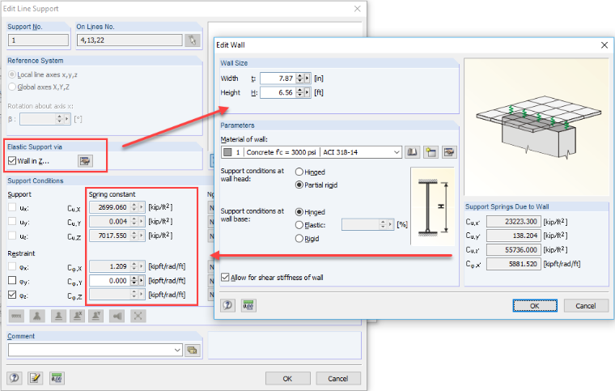
Task: Select Hinged for wall head conditions
Action: (299, 172)
